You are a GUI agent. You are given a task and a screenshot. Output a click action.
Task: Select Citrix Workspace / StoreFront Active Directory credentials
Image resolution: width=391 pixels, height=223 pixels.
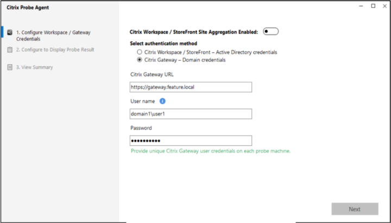pos(140,53)
